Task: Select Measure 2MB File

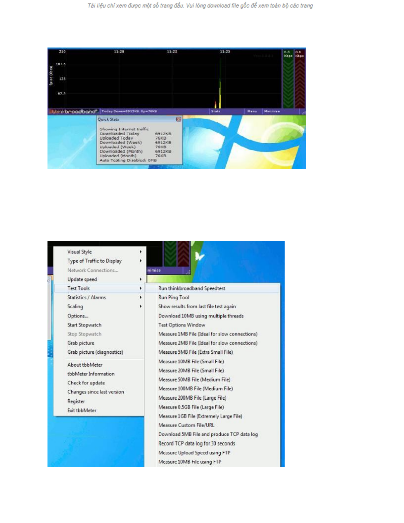Action: [213, 343]
